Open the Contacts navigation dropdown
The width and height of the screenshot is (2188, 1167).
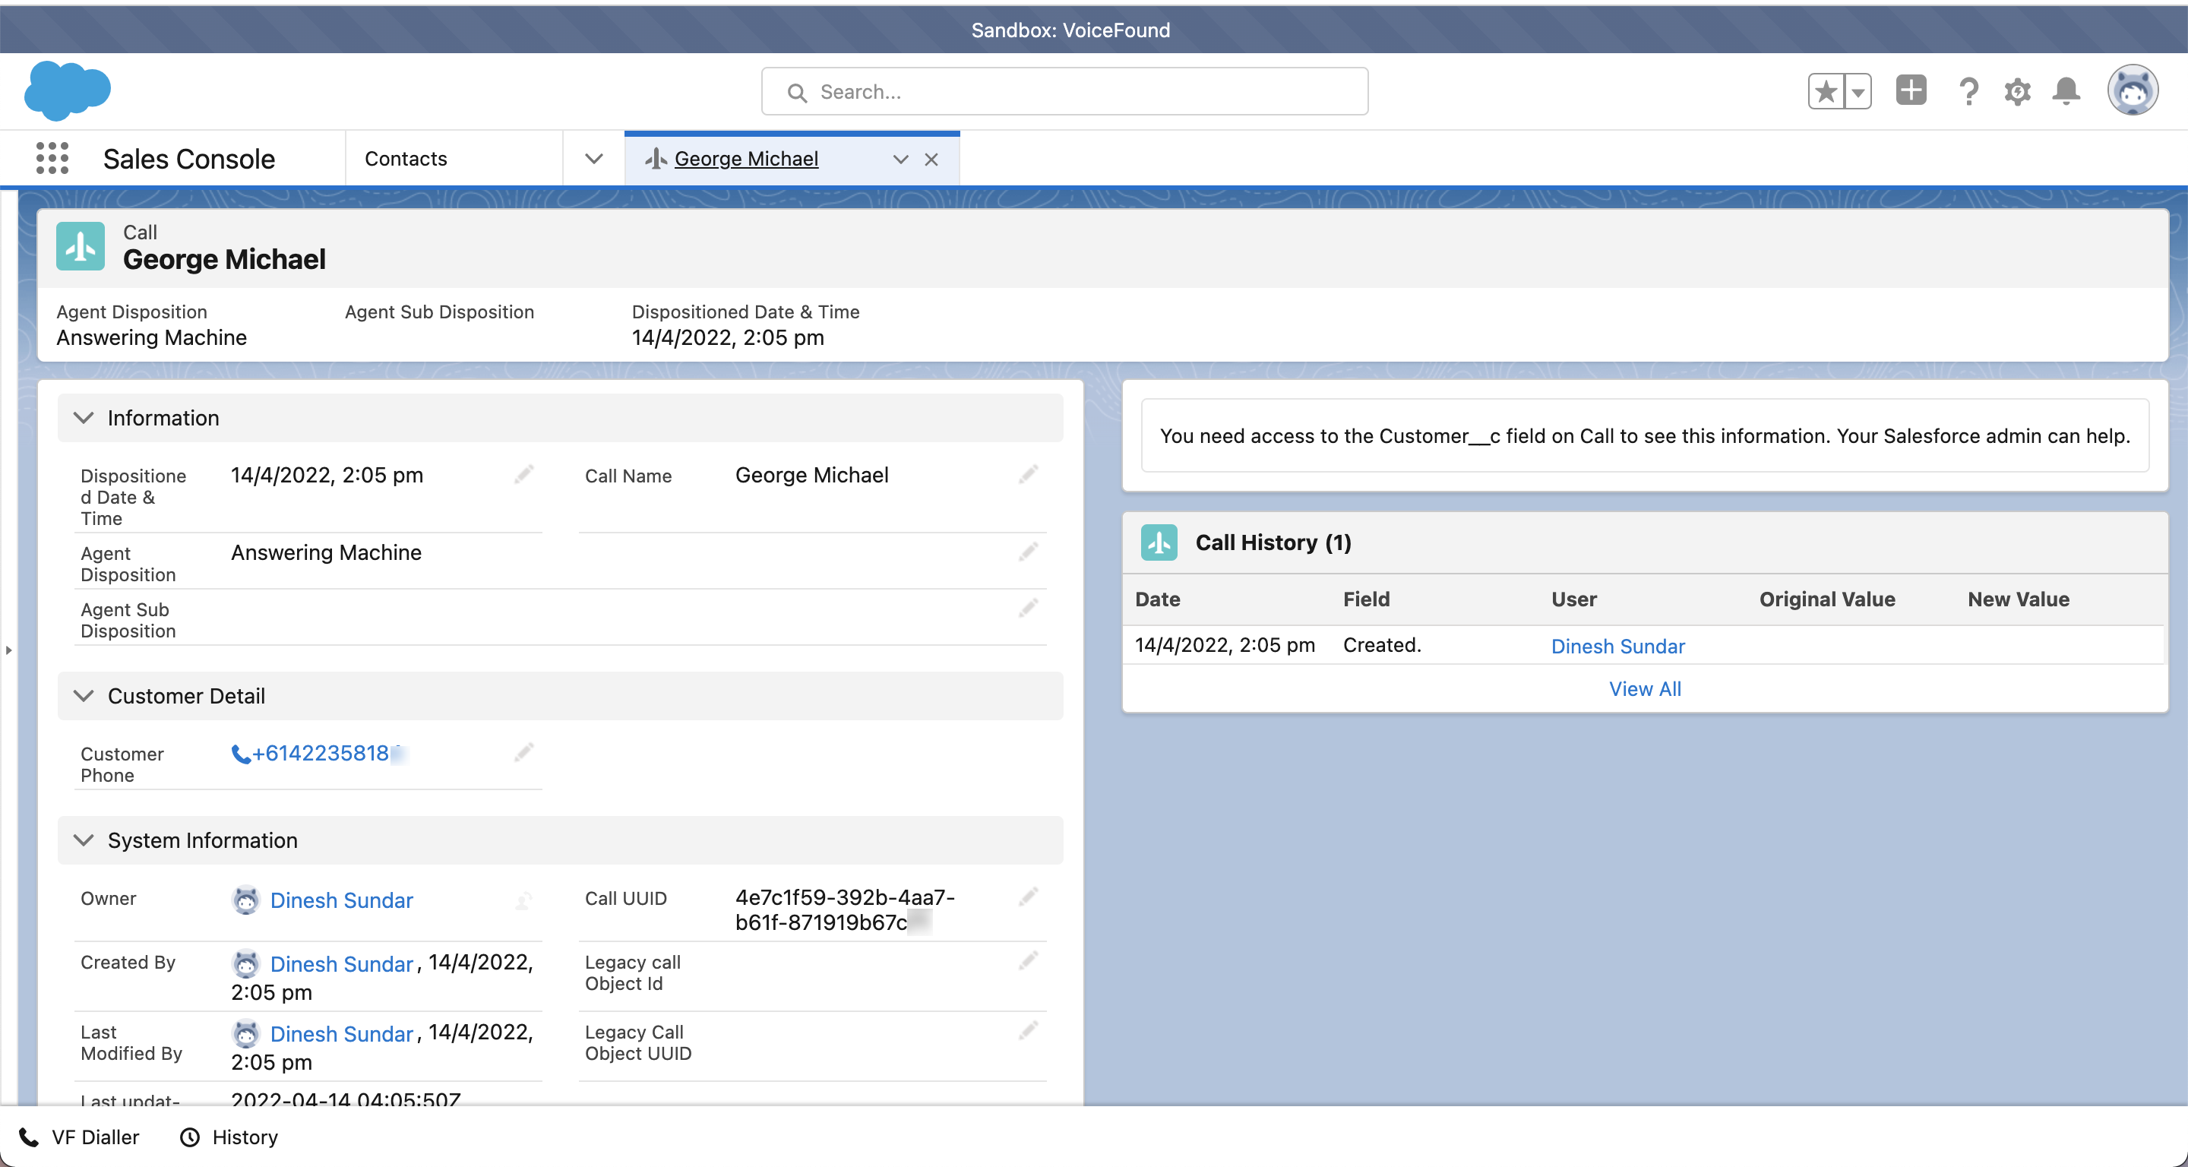[x=593, y=159]
